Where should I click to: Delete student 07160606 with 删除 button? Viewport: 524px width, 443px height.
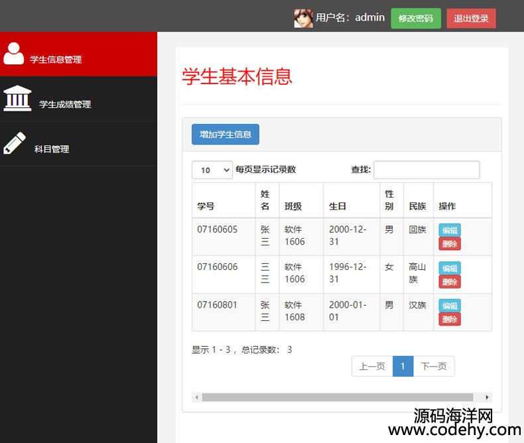tap(450, 282)
